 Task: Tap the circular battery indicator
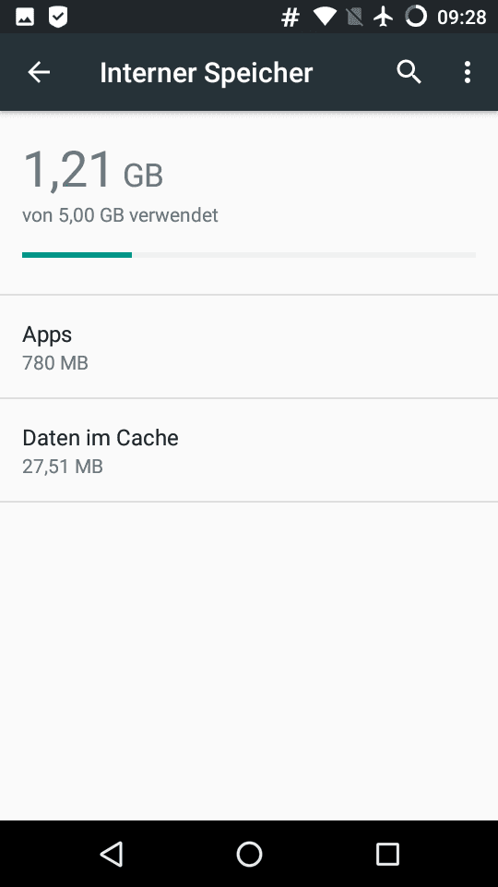(416, 17)
